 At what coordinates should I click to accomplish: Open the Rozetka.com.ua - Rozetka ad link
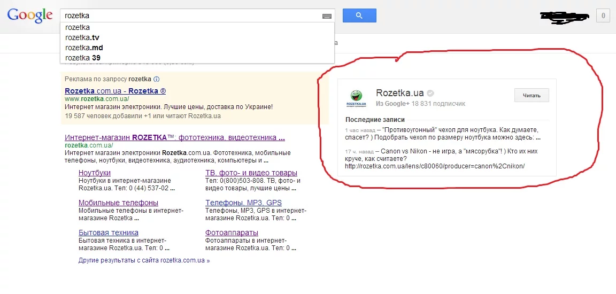[x=115, y=91]
